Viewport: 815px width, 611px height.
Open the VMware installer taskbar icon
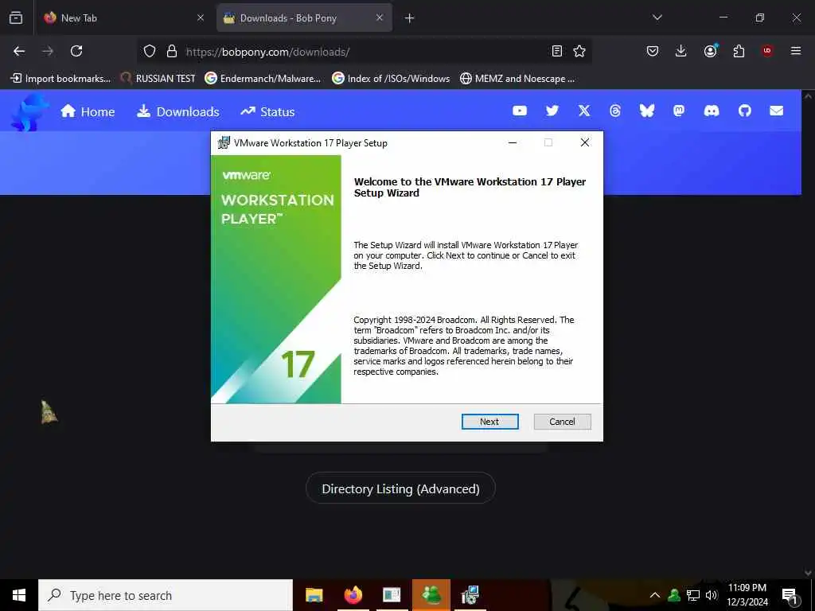[470, 595]
